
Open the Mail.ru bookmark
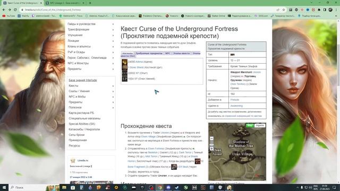click(23, 16)
